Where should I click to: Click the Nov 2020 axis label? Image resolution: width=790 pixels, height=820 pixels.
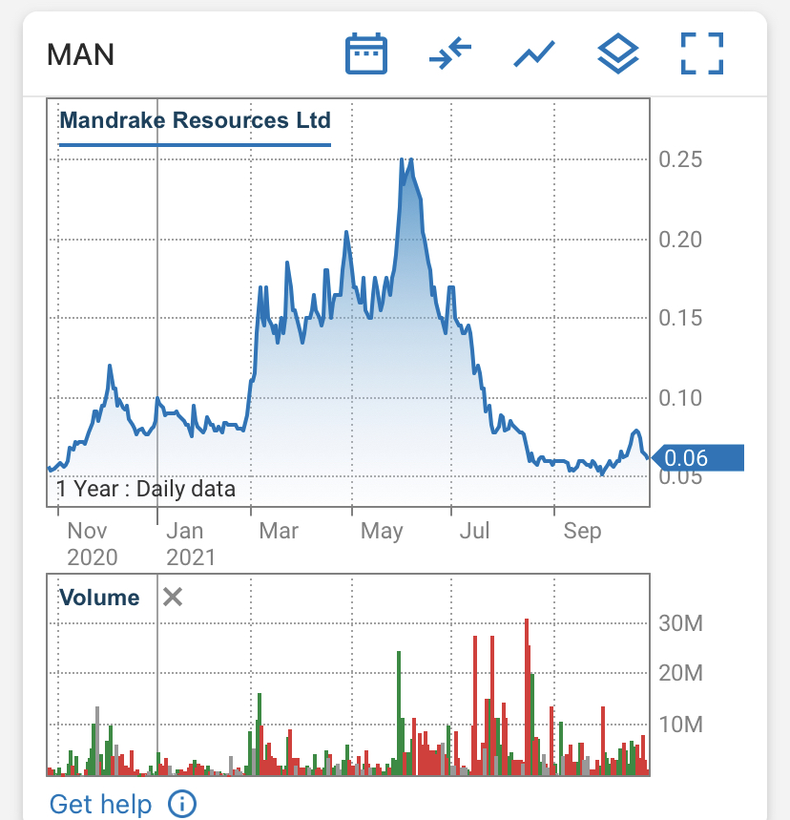coord(92,544)
